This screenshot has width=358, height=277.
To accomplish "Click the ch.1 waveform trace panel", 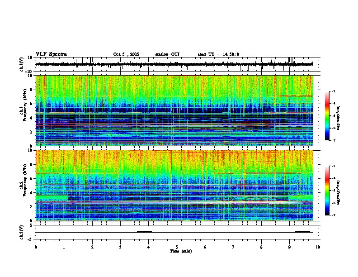I will click(178, 64).
